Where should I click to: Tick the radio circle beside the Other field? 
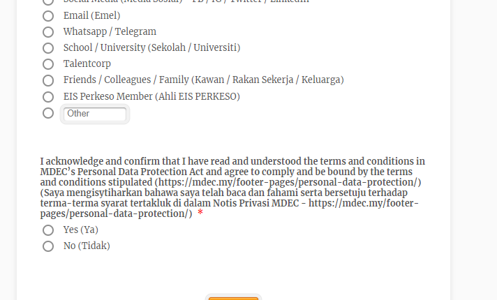48,113
